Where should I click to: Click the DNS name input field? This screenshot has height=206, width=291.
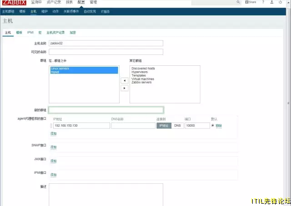point(133,126)
